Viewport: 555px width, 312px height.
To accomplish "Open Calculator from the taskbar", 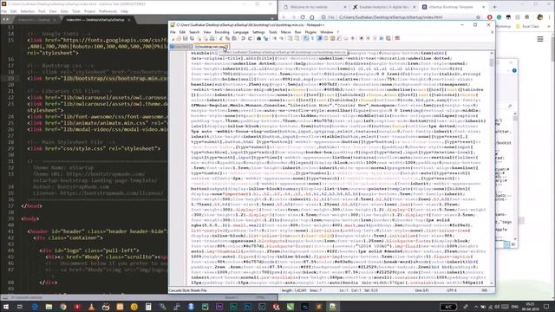I will coord(148,307).
